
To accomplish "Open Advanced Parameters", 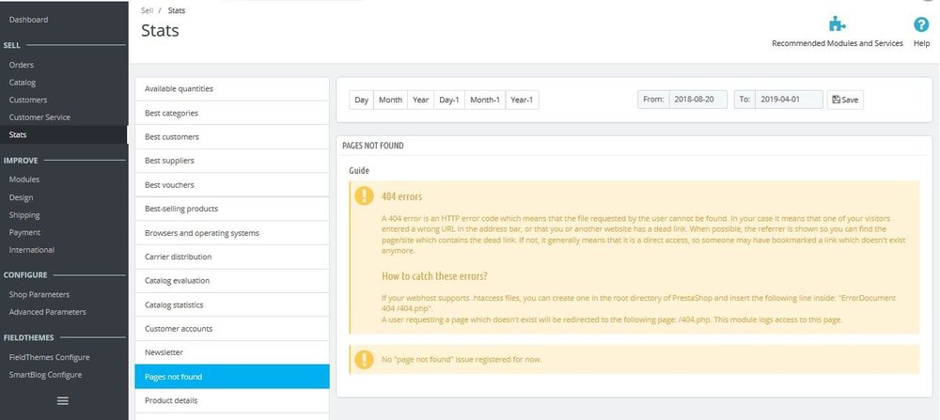I will point(47,312).
